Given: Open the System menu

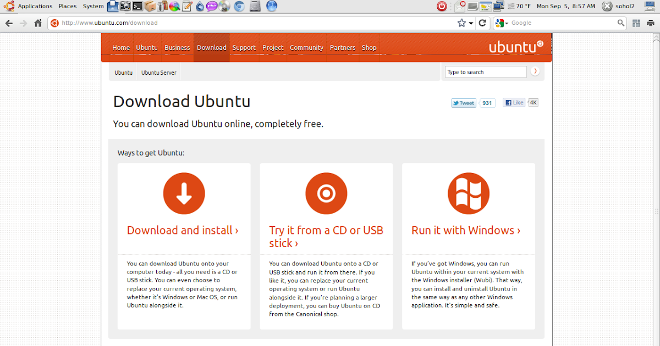Looking at the screenshot, I should 93,7.
